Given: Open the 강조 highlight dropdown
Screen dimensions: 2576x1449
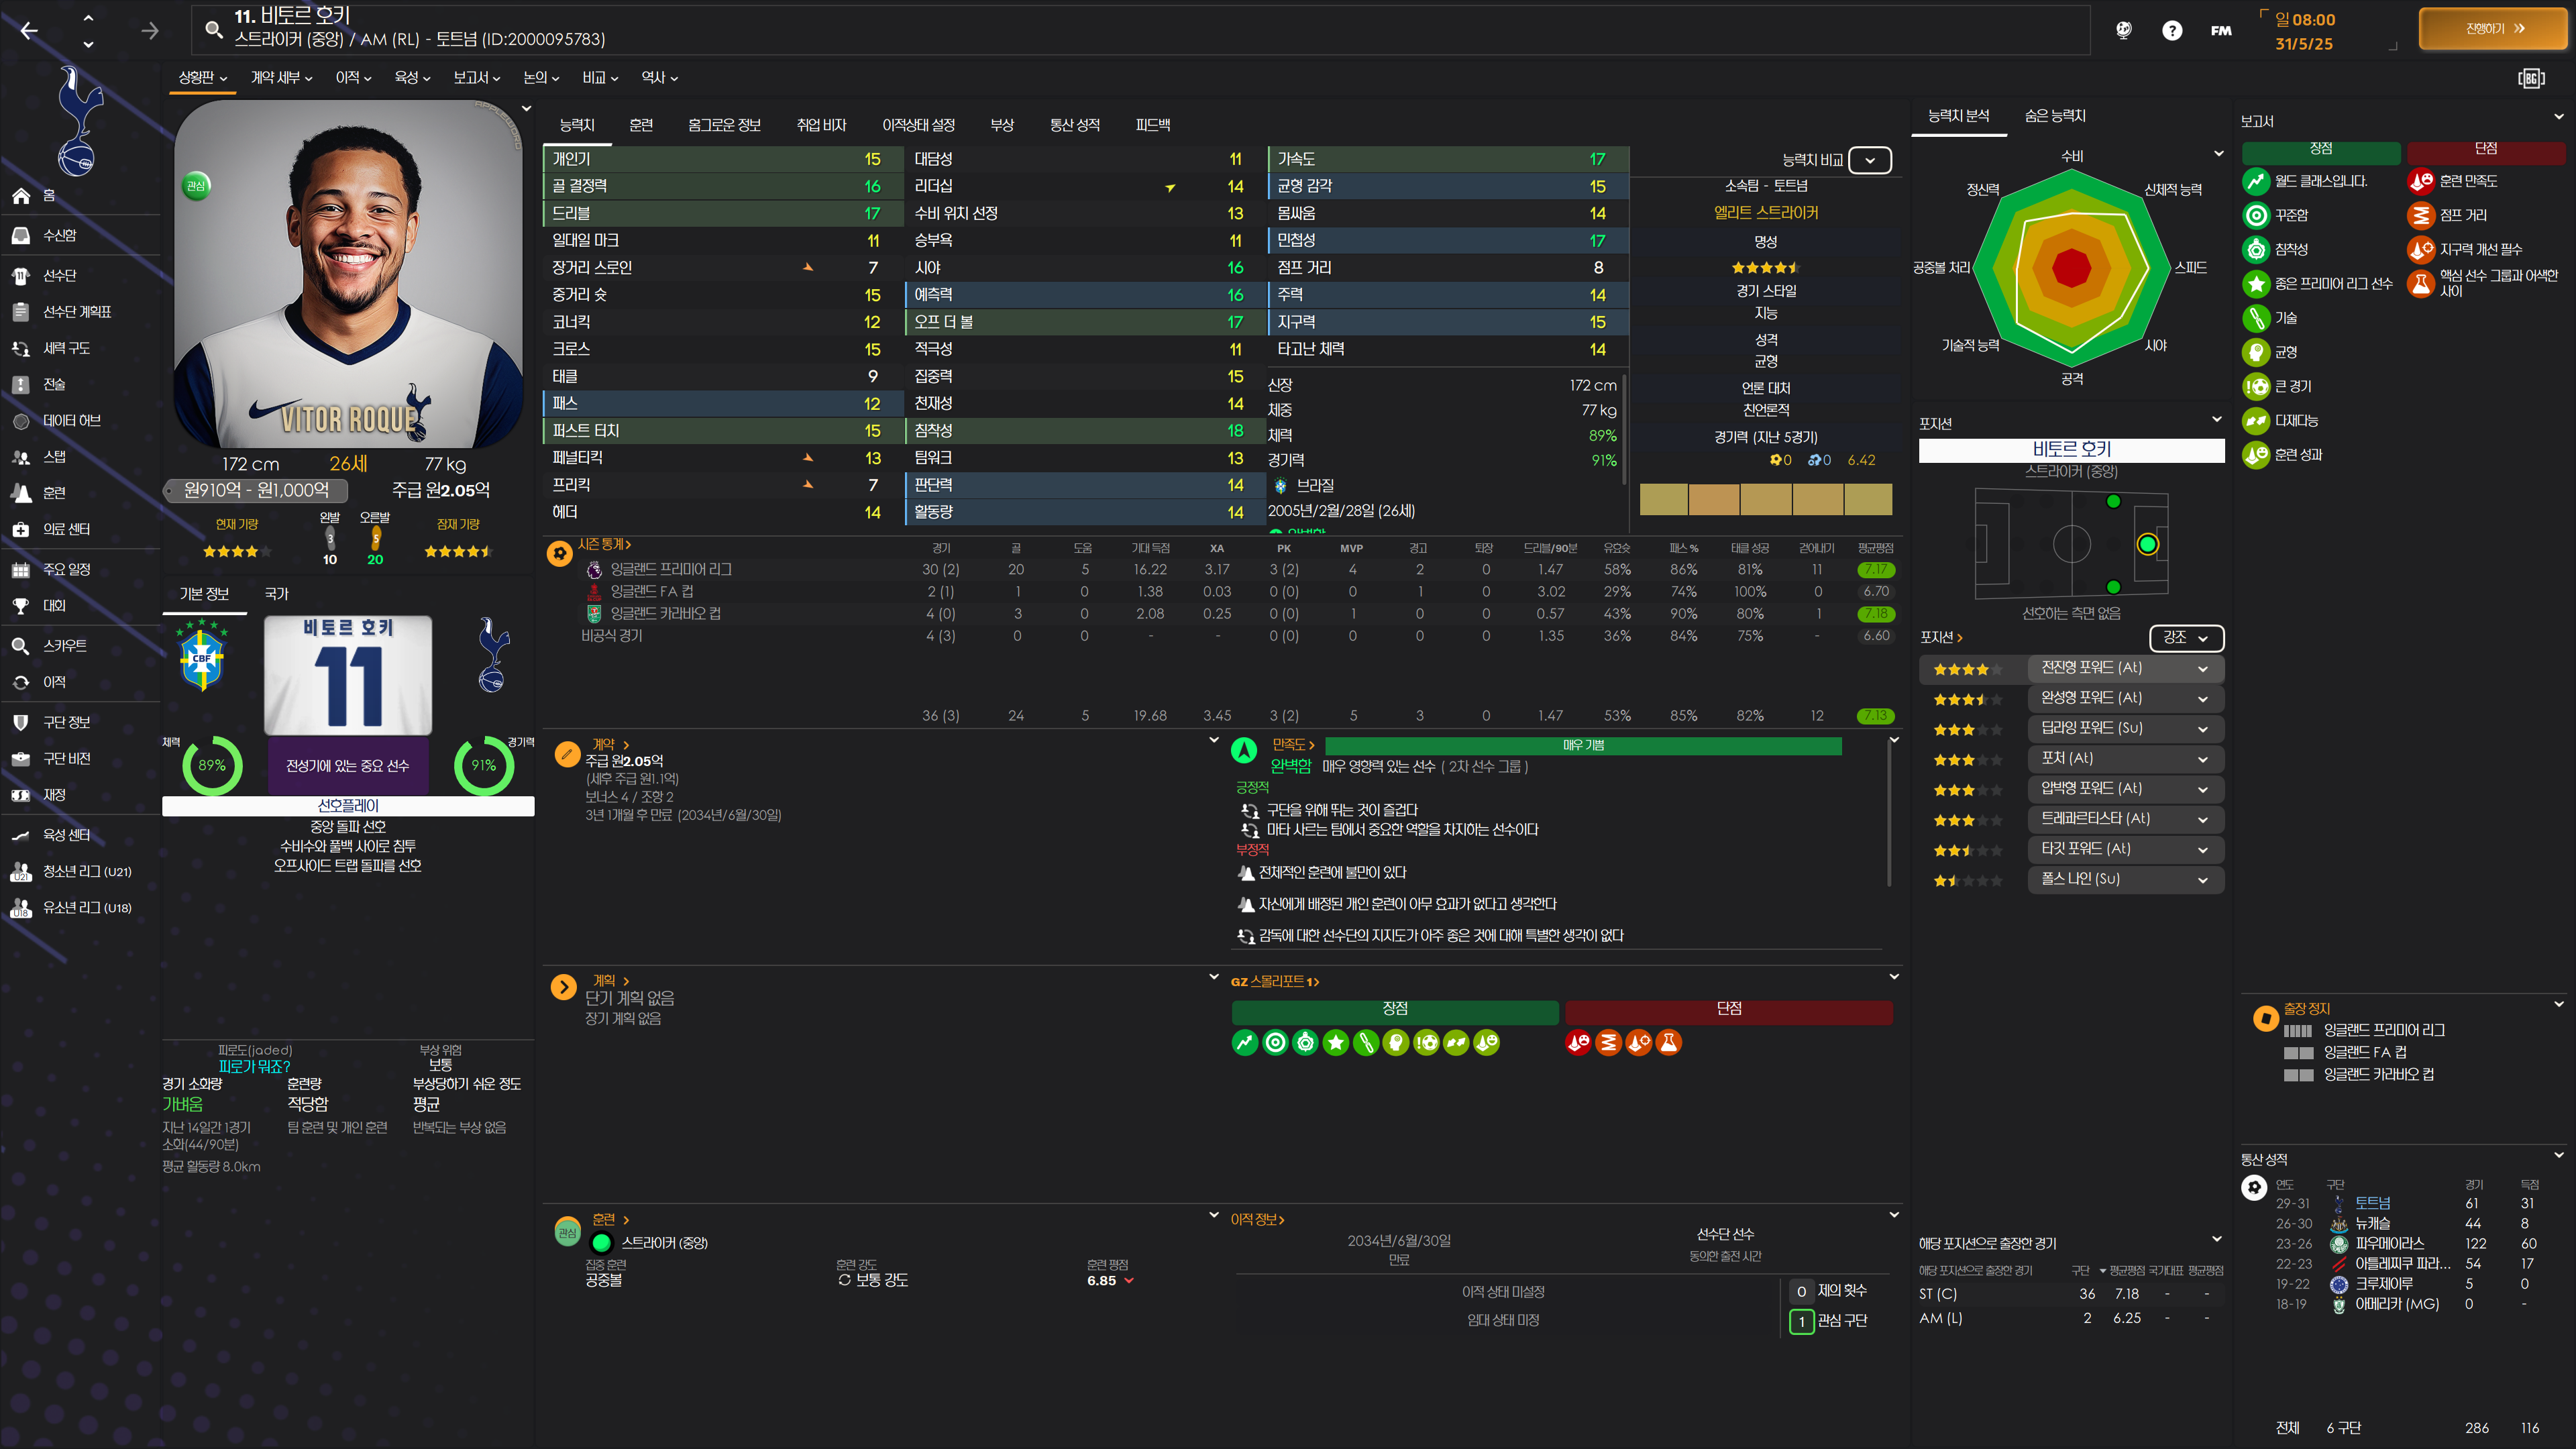Looking at the screenshot, I should (2185, 638).
